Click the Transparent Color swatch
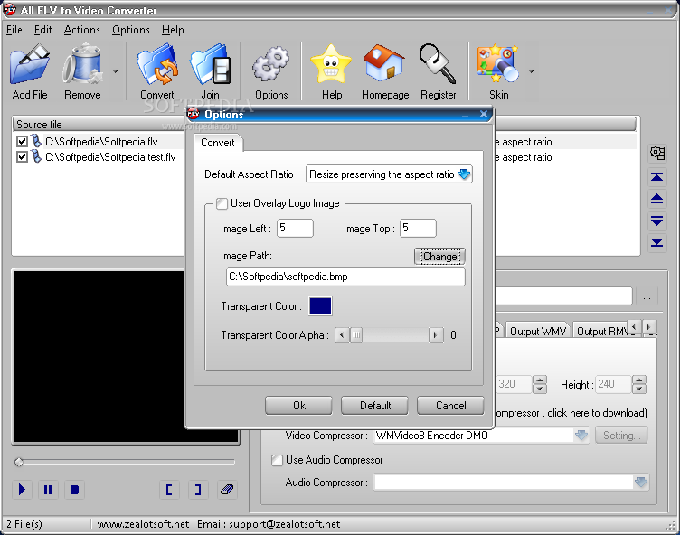This screenshot has width=680, height=535. tap(320, 306)
